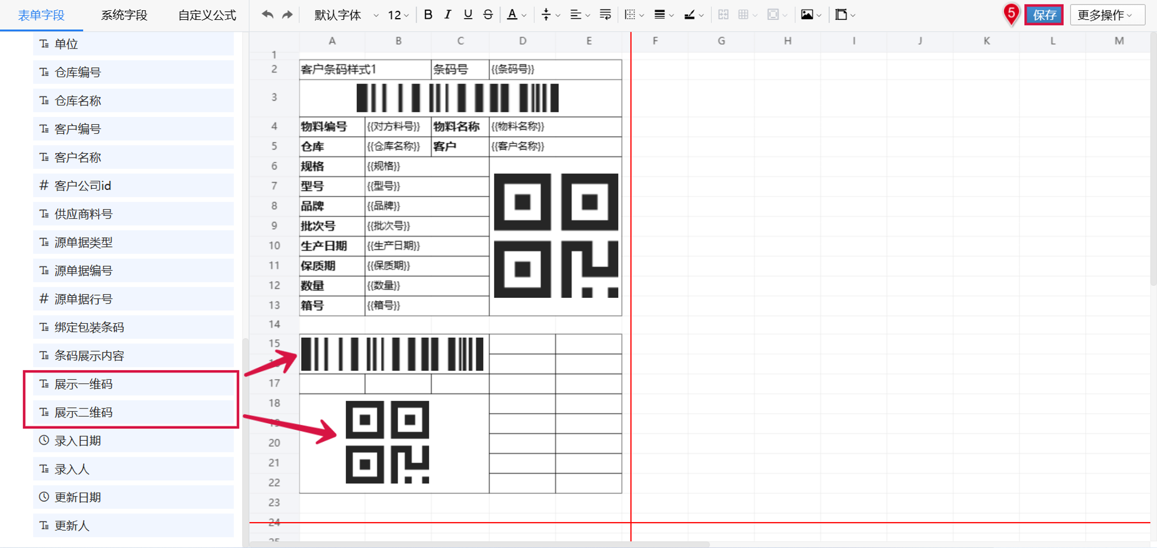Select the 展示一维码 field

(133, 384)
